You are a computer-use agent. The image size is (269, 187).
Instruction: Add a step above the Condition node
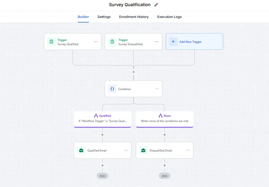coord(133,72)
